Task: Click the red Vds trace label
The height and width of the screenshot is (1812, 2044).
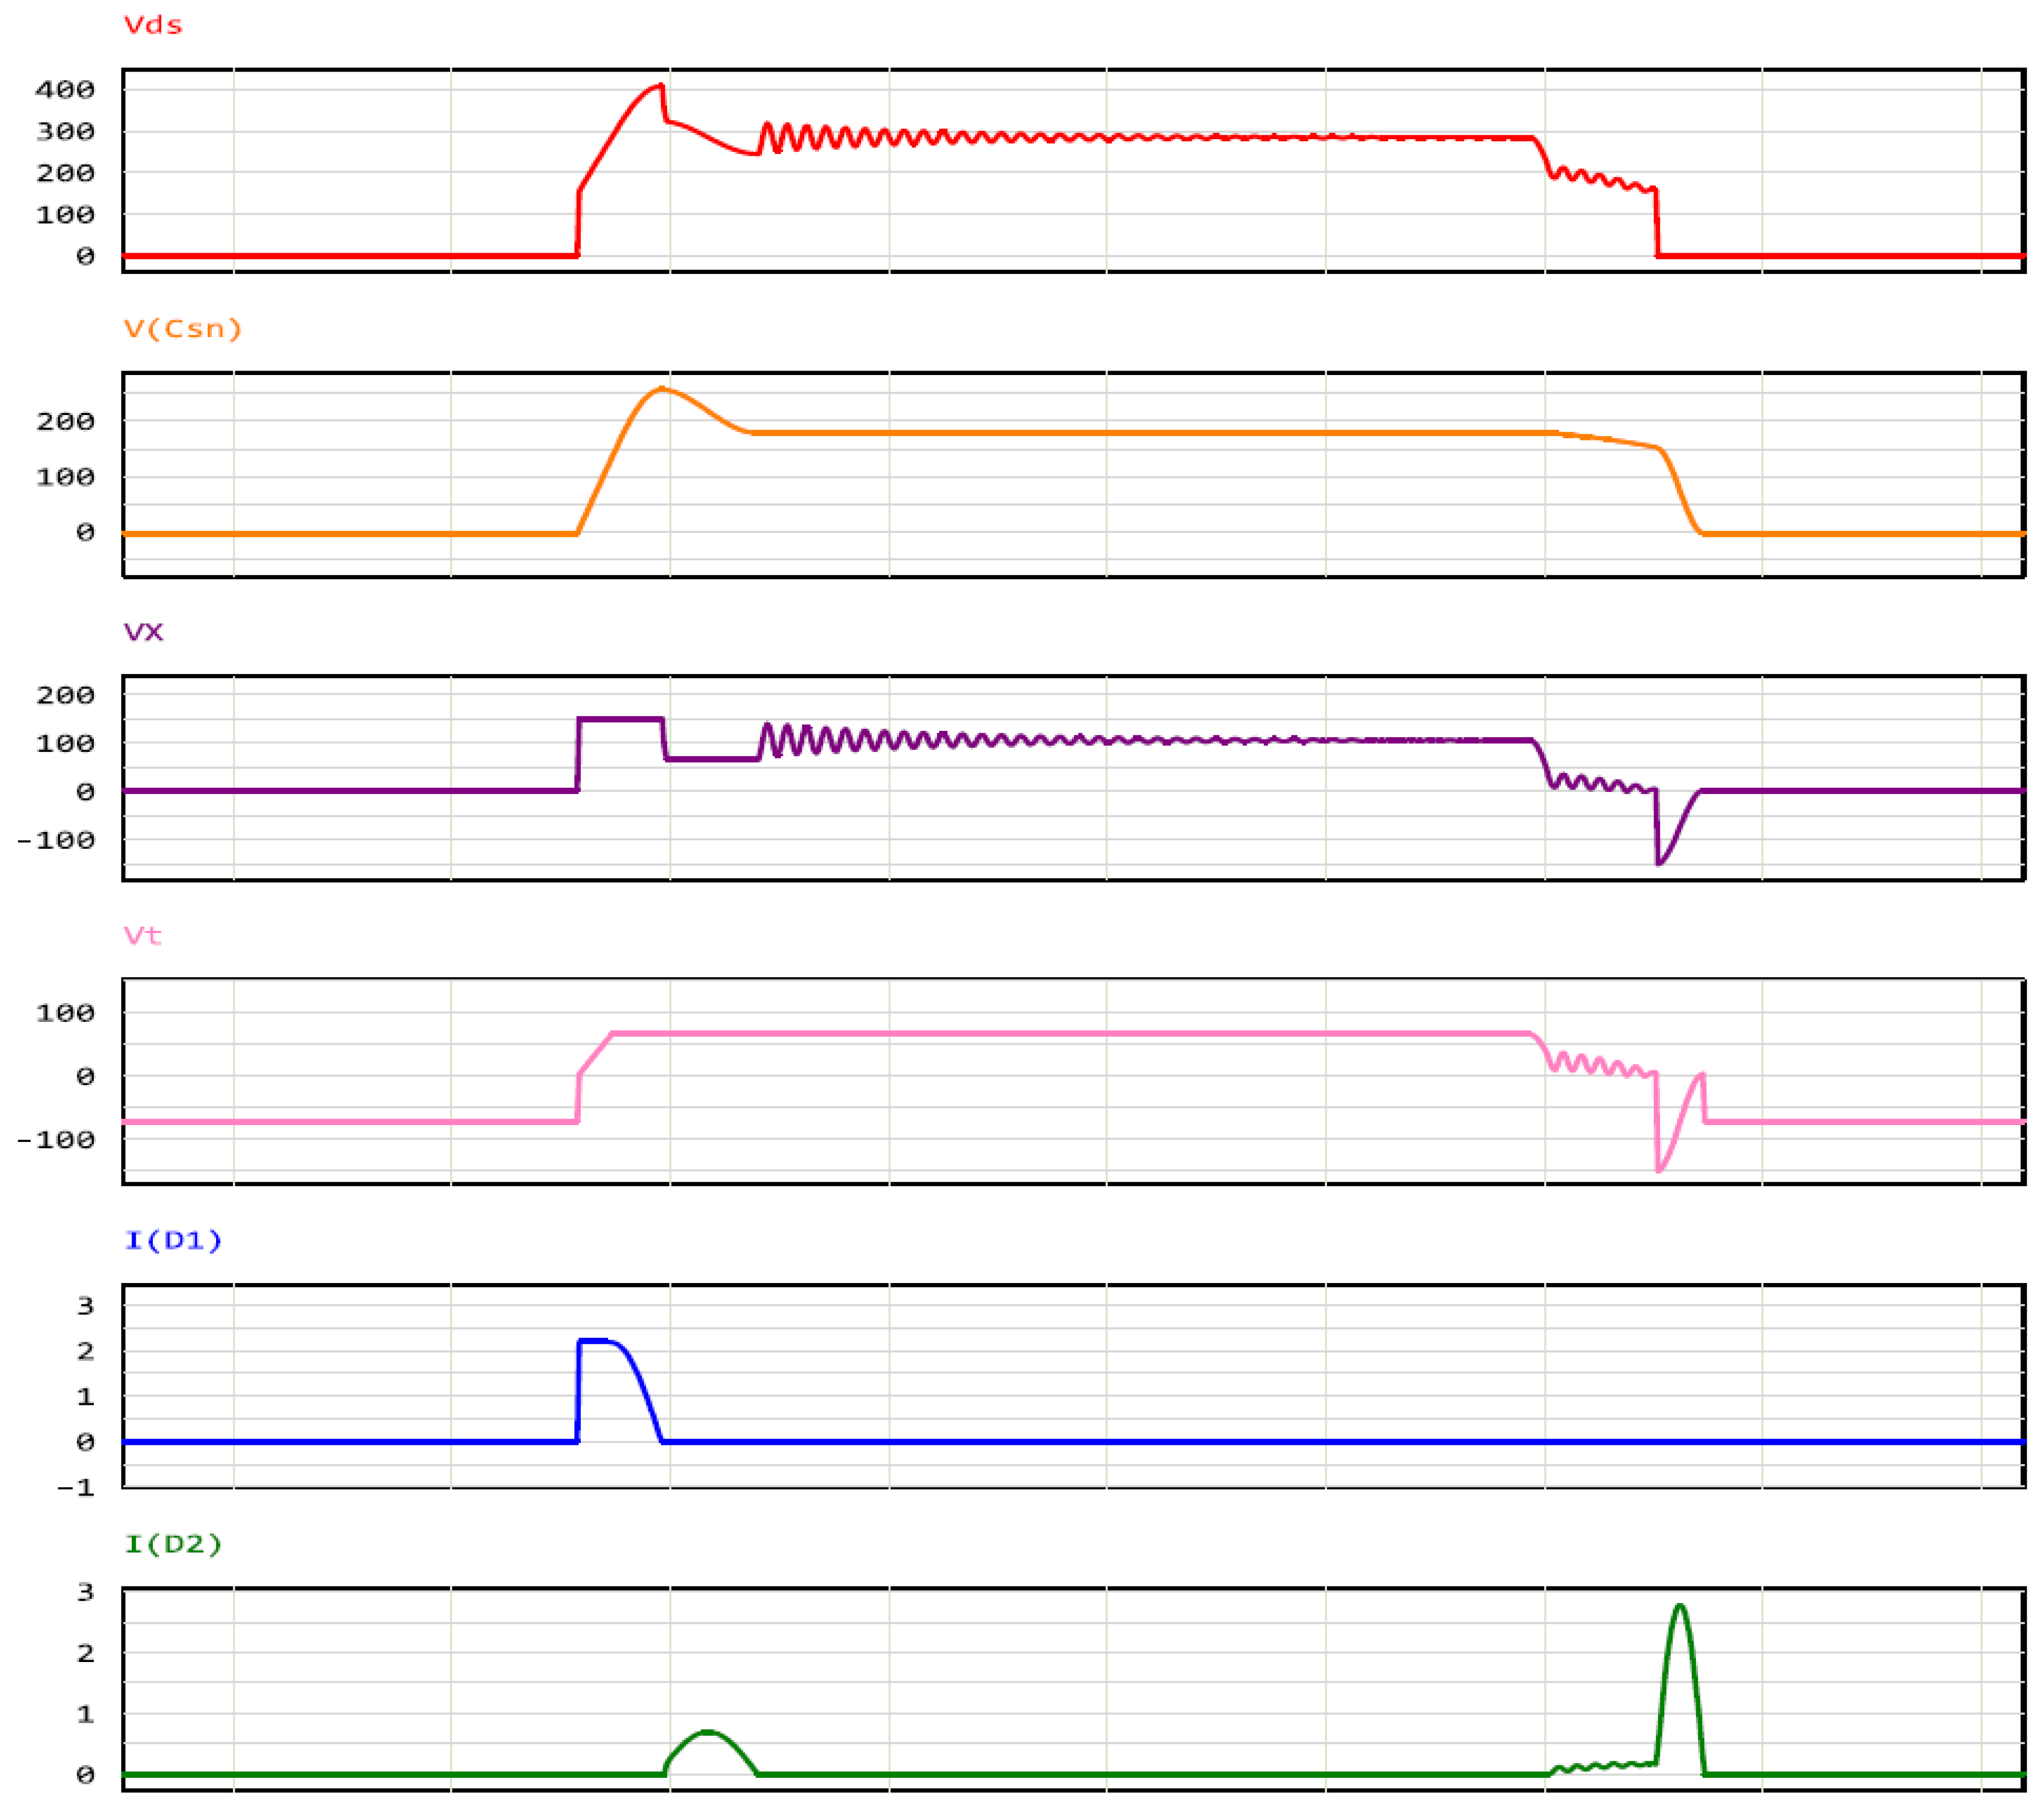Action: click(152, 25)
